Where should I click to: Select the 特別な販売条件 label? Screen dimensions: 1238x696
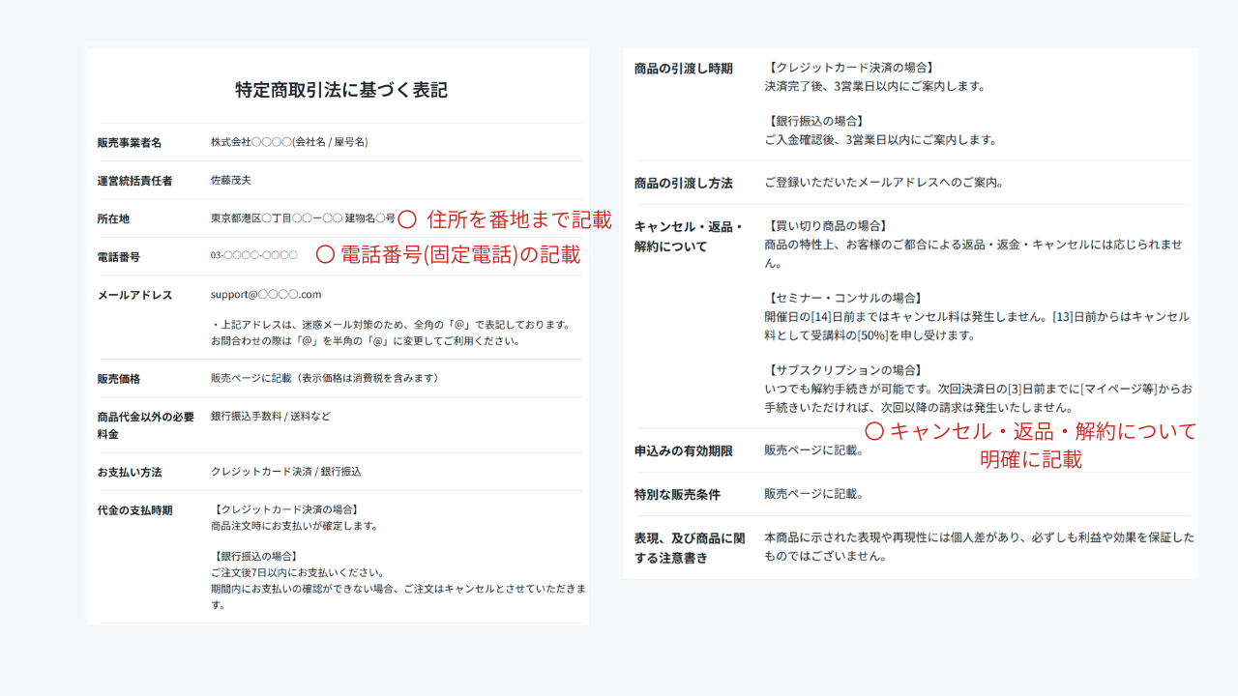[x=677, y=494]
